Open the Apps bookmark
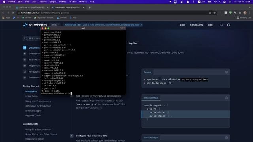This screenshot has width=253, height=142. pos(6,17)
